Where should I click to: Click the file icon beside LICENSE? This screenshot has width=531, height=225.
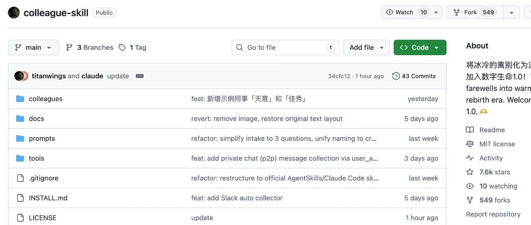20,218
